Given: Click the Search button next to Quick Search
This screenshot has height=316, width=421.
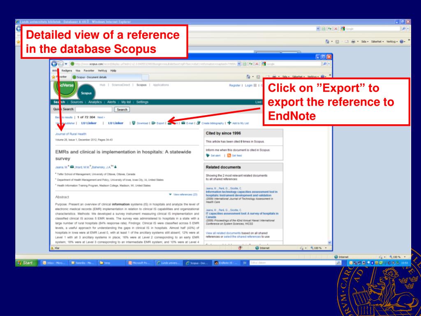Looking at the screenshot, I should coord(122,109).
